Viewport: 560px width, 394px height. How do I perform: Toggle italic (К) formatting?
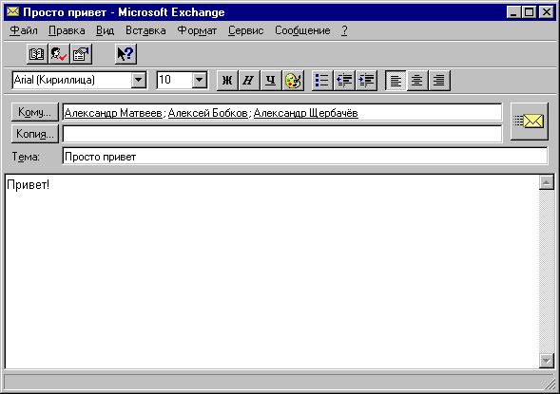(249, 81)
